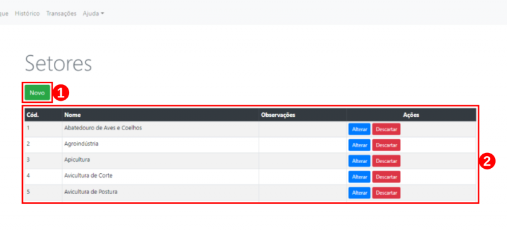Select the Abatedouro de Aves e Coelhos name cell

[x=160, y=129]
